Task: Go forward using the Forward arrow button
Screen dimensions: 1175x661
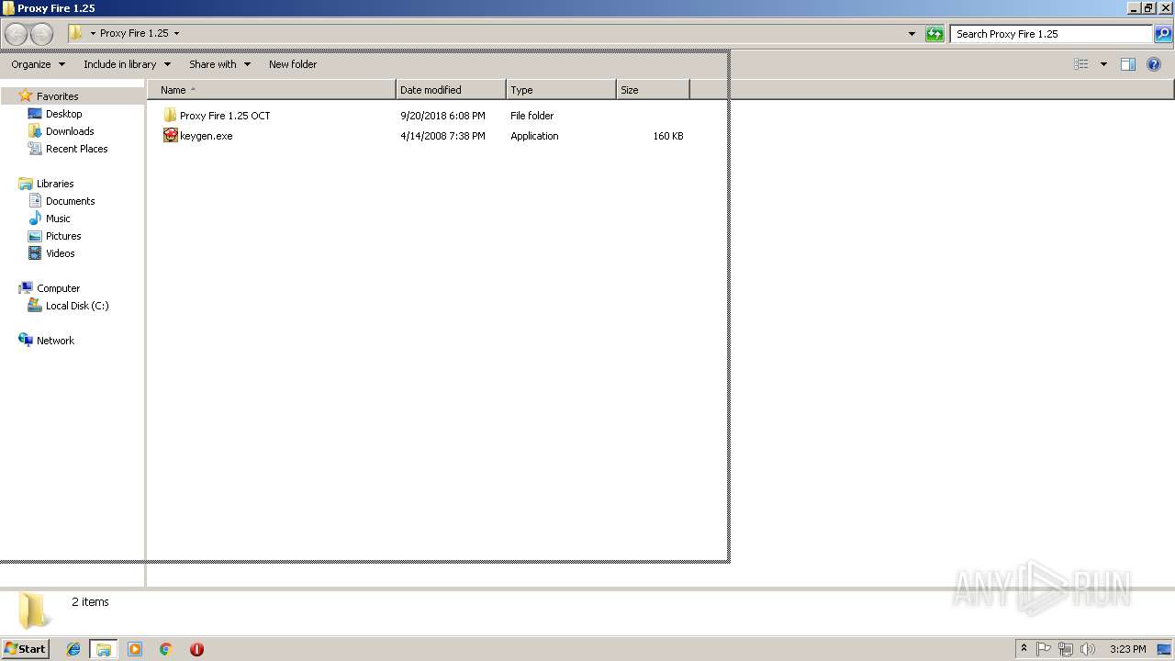Action: click(x=41, y=34)
